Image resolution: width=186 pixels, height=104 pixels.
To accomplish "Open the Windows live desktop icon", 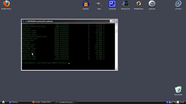I will click(125, 5).
